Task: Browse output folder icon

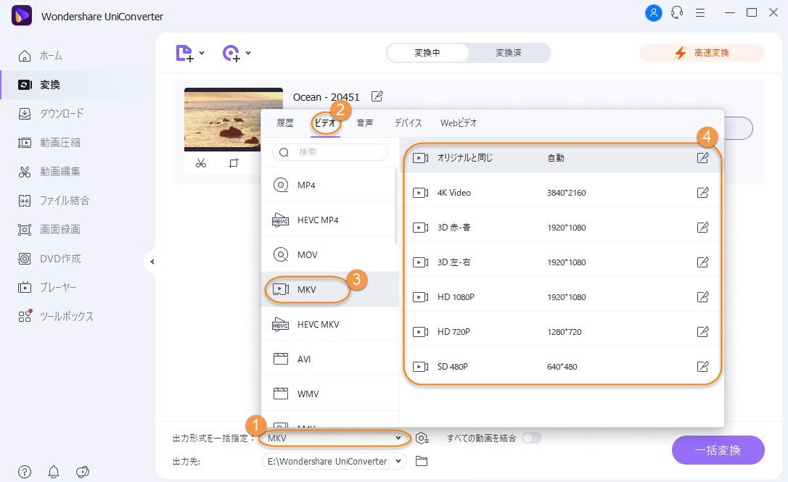Action: (x=422, y=461)
